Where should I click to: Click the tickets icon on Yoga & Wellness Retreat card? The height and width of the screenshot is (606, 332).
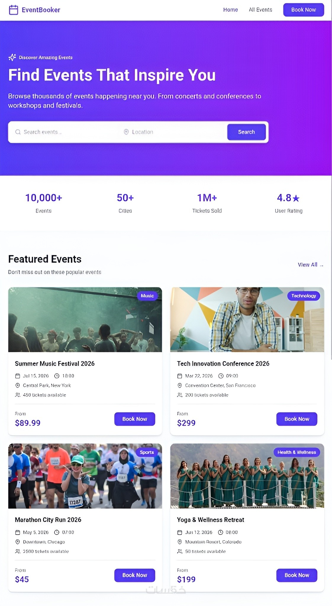[180, 551]
